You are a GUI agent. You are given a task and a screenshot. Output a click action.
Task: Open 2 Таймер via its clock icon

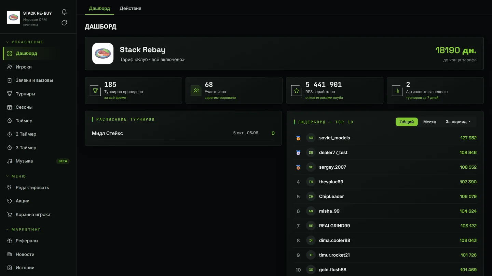tap(10, 134)
